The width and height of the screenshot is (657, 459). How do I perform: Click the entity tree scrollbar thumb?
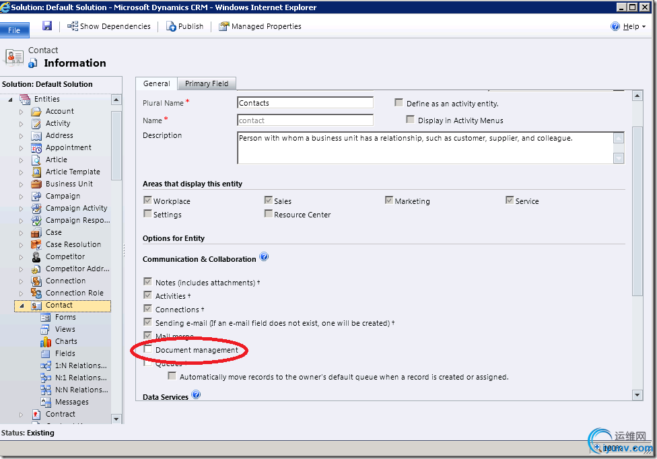116,145
